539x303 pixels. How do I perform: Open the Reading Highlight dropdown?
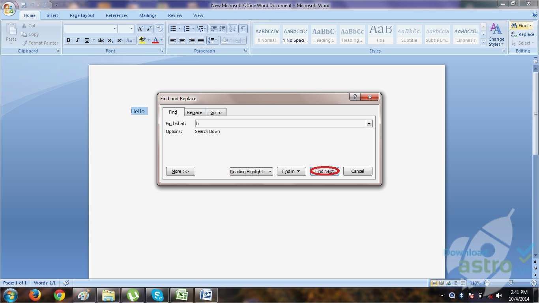tap(251, 171)
